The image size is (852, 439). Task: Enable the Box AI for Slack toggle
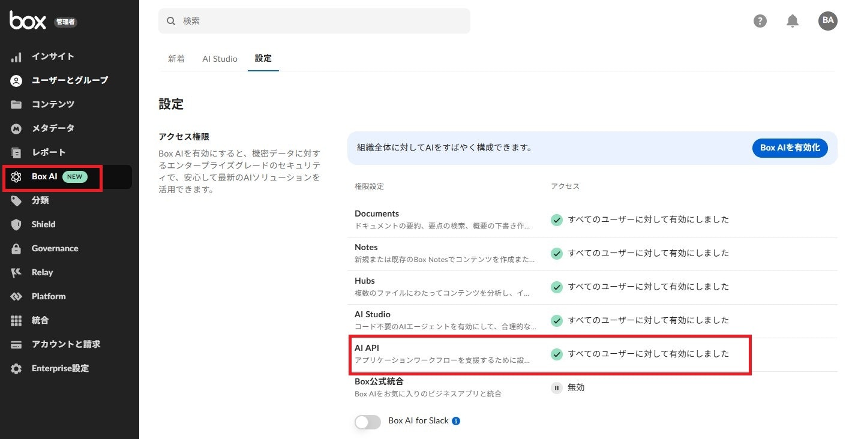point(367,422)
